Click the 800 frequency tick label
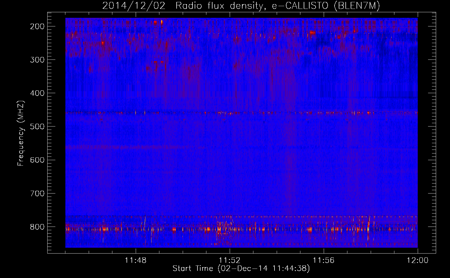The image size is (450, 278). (x=37, y=227)
